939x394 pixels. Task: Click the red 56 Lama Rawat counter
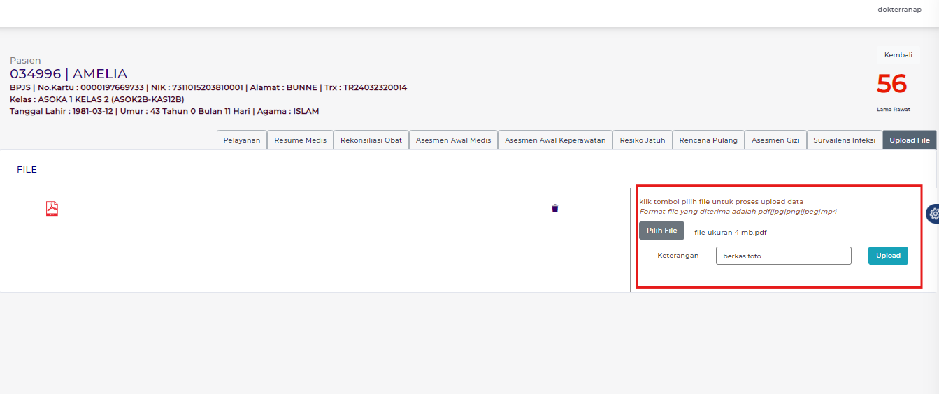tap(891, 85)
